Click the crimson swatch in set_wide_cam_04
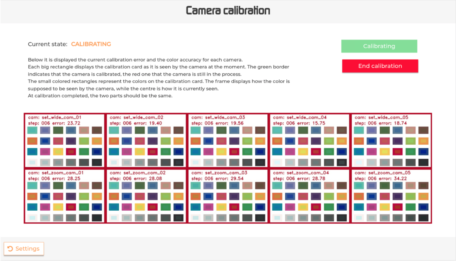The height and width of the screenshot is (261, 456). pos(316,151)
